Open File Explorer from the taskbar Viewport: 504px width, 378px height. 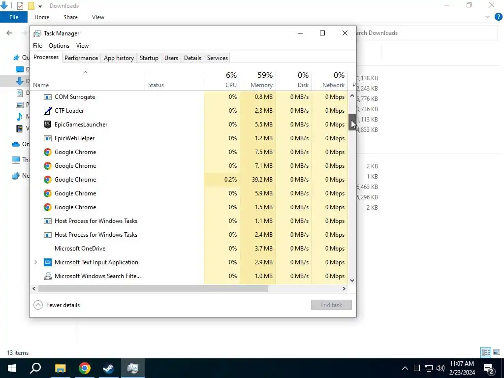click(60, 368)
